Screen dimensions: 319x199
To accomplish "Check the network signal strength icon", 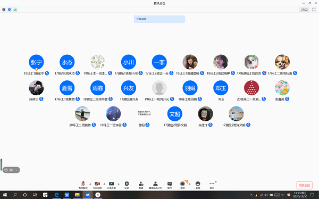I will pos(15,10).
